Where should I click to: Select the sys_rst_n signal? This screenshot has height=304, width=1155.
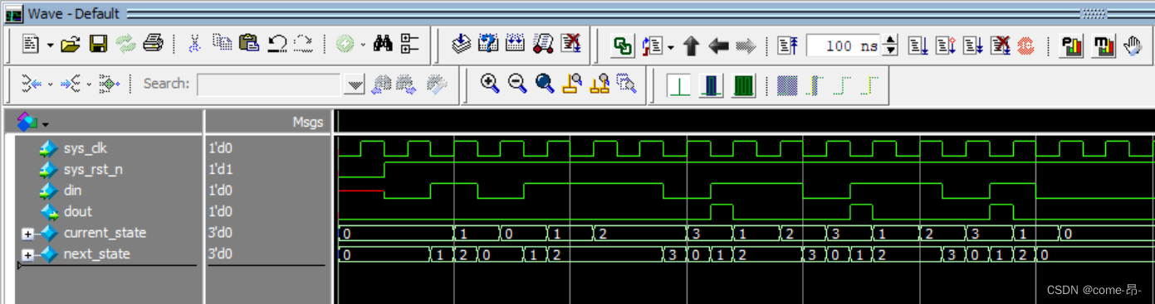tap(94, 170)
